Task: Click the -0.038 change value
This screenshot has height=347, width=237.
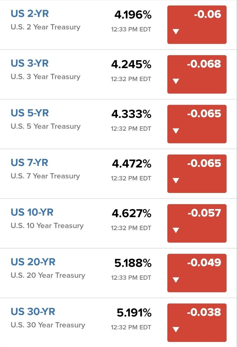Action: coord(204,312)
